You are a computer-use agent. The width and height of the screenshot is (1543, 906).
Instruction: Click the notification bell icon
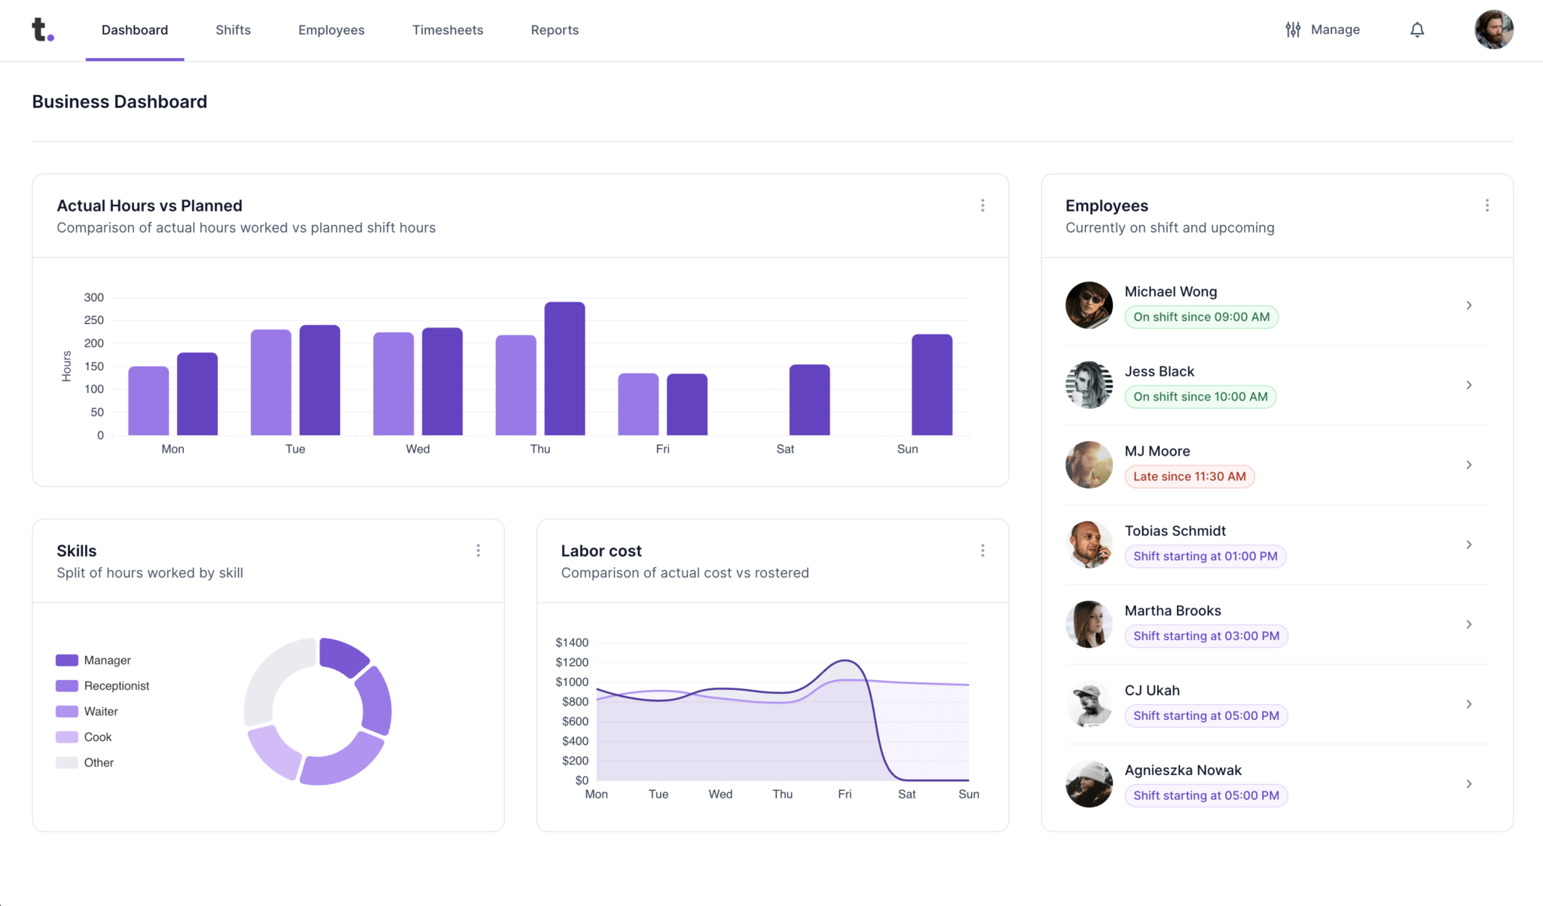(1417, 30)
